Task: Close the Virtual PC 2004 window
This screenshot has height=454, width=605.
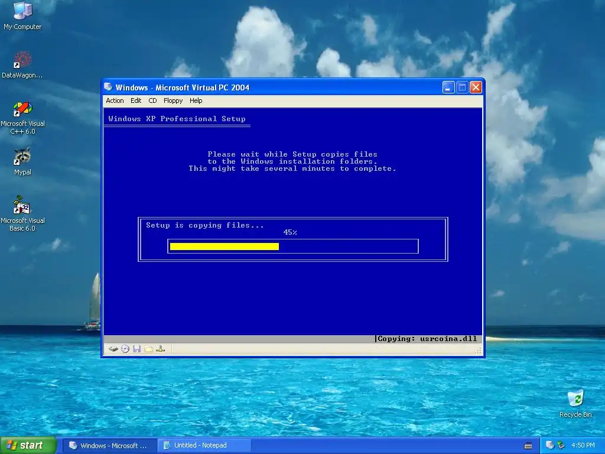Action: tap(476, 87)
